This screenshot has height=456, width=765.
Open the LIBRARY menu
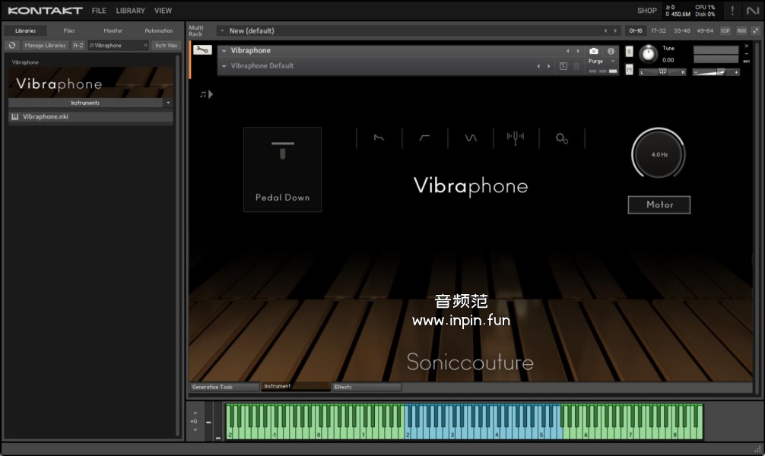(x=130, y=11)
